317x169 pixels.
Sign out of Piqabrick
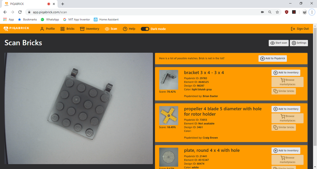300,29
